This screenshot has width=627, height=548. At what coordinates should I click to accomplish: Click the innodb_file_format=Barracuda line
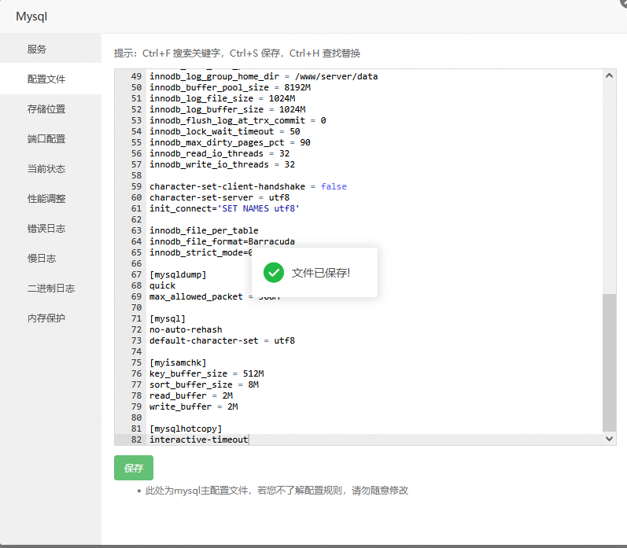pos(222,241)
